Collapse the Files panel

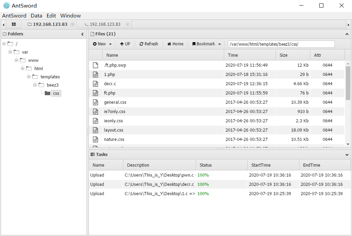tap(347, 34)
